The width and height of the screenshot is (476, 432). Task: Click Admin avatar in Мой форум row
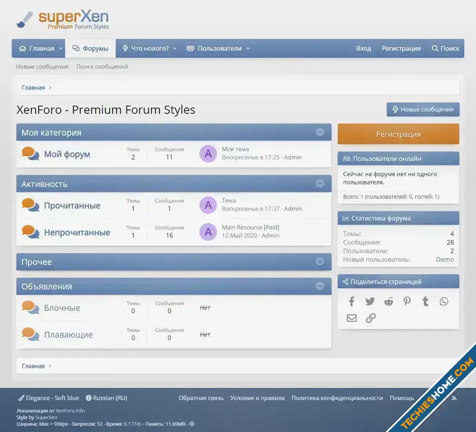[x=208, y=154]
